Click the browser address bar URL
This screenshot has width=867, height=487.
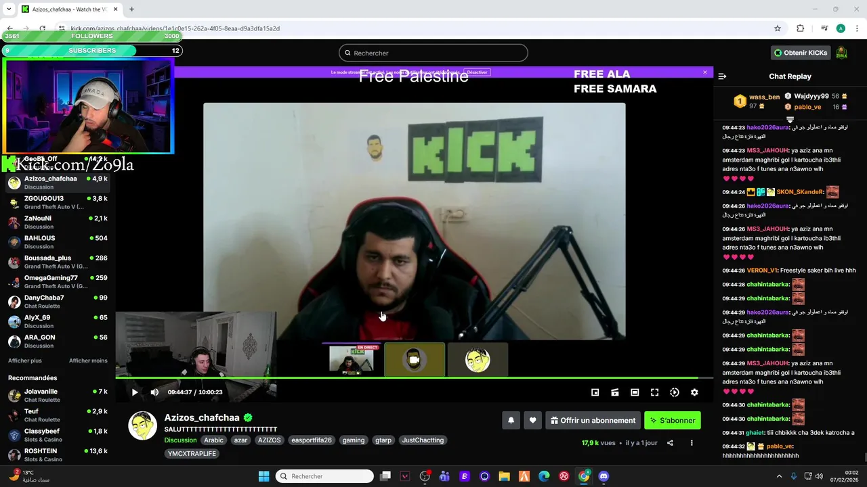coord(175,28)
